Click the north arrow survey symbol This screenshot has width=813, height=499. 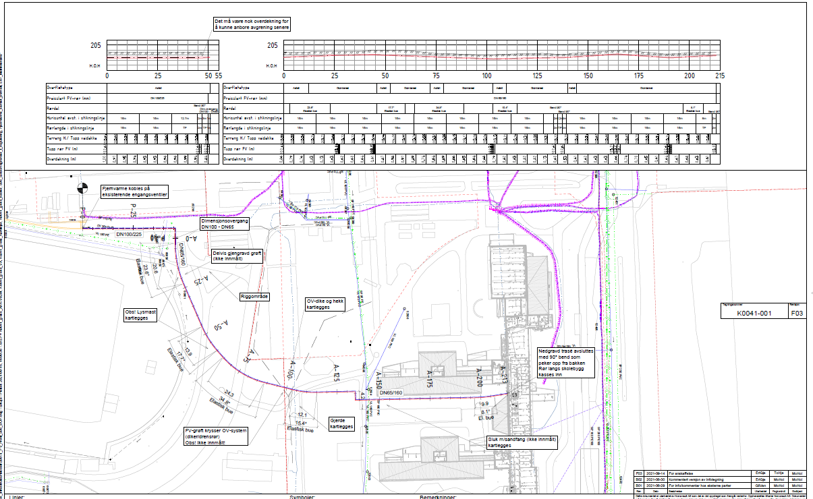tap(82, 189)
